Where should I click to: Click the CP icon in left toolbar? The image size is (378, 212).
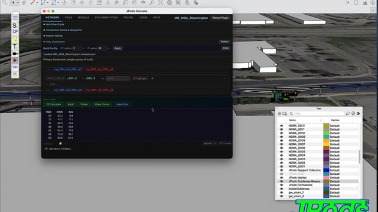15,32
